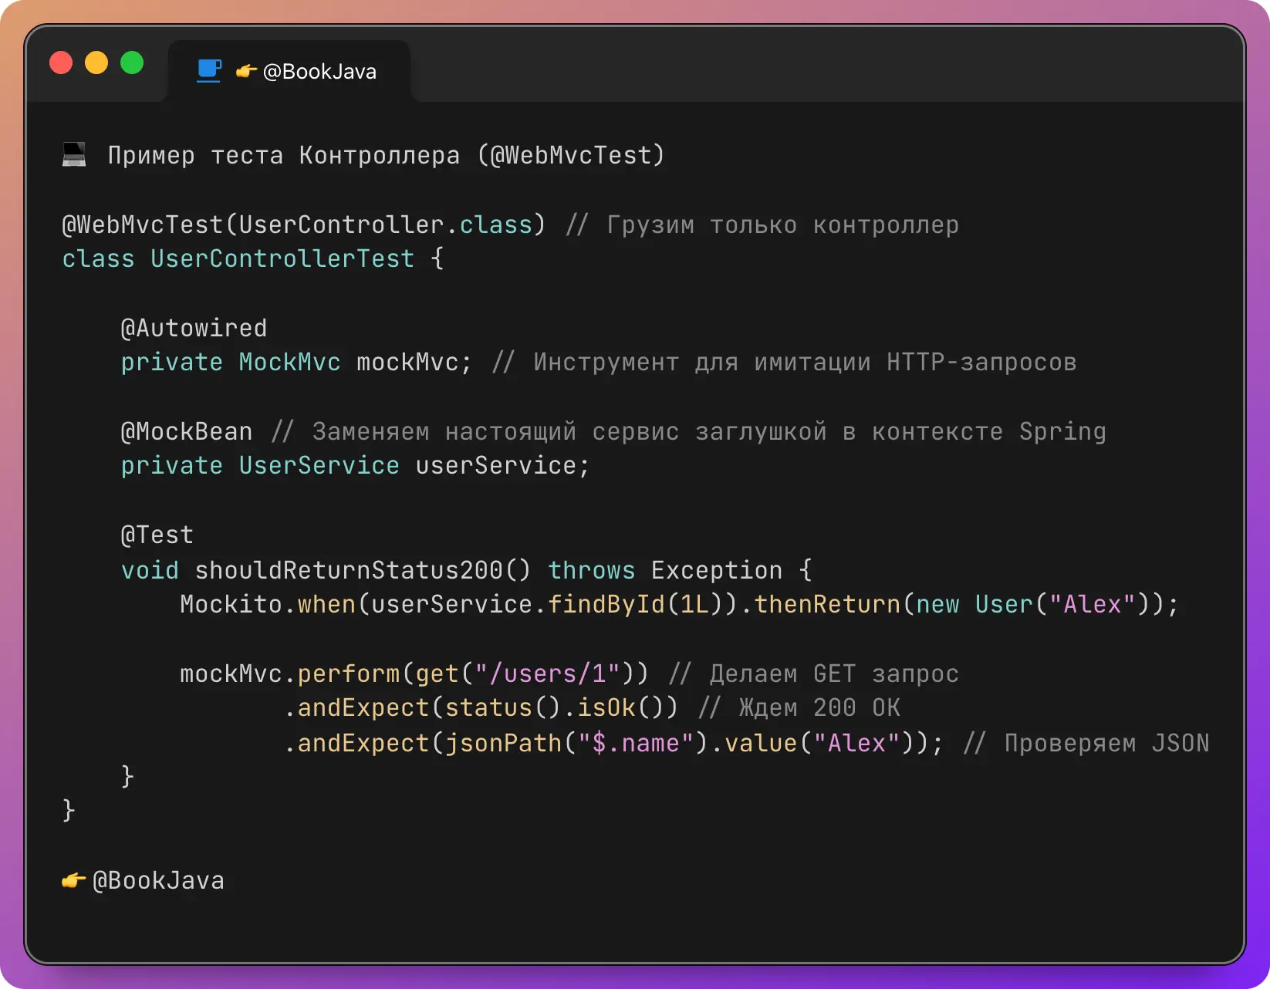
Task: Click the 'MockMvc' type in field declaration
Action: (289, 362)
